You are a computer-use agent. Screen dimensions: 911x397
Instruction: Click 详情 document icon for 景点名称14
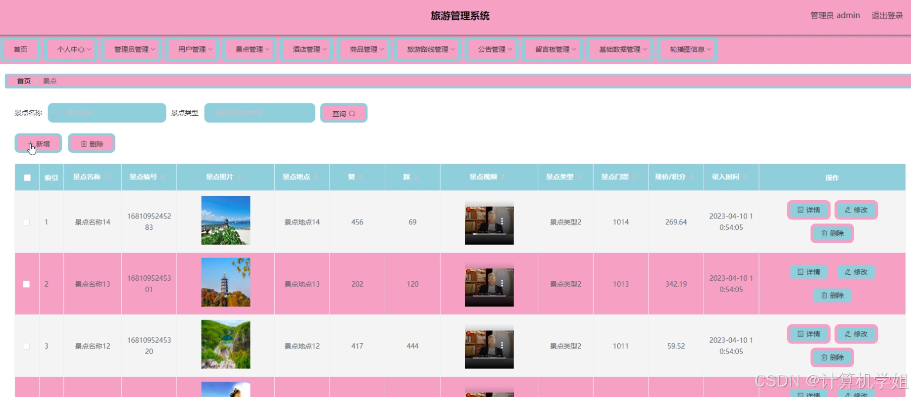tap(800, 210)
